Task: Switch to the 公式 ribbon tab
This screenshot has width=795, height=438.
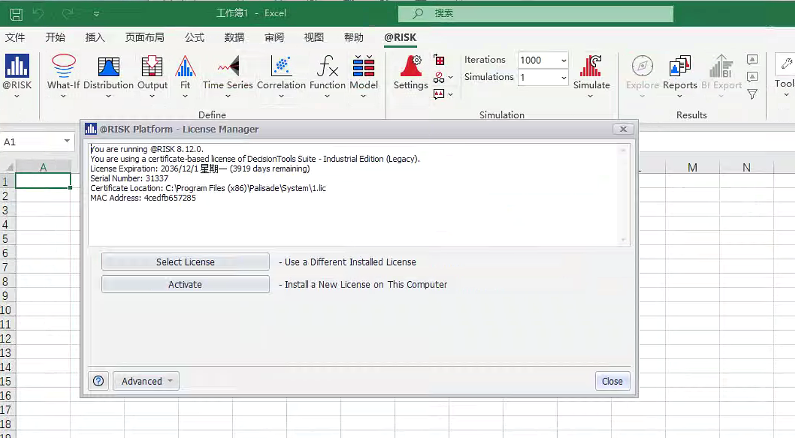Action: 195,37
